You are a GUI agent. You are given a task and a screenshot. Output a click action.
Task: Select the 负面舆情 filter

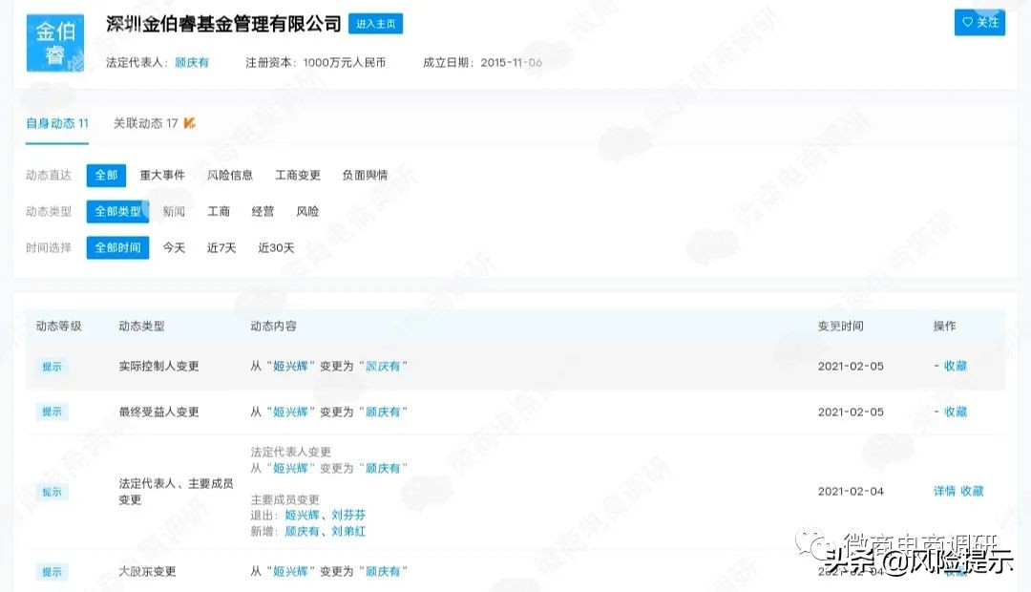367,175
